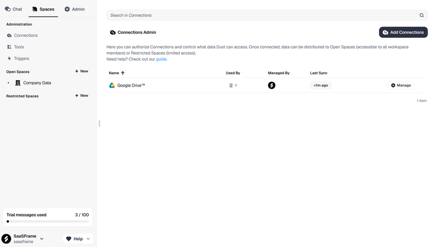Open Tools in Administration sidebar
This screenshot has width=436, height=247.
tap(19, 47)
